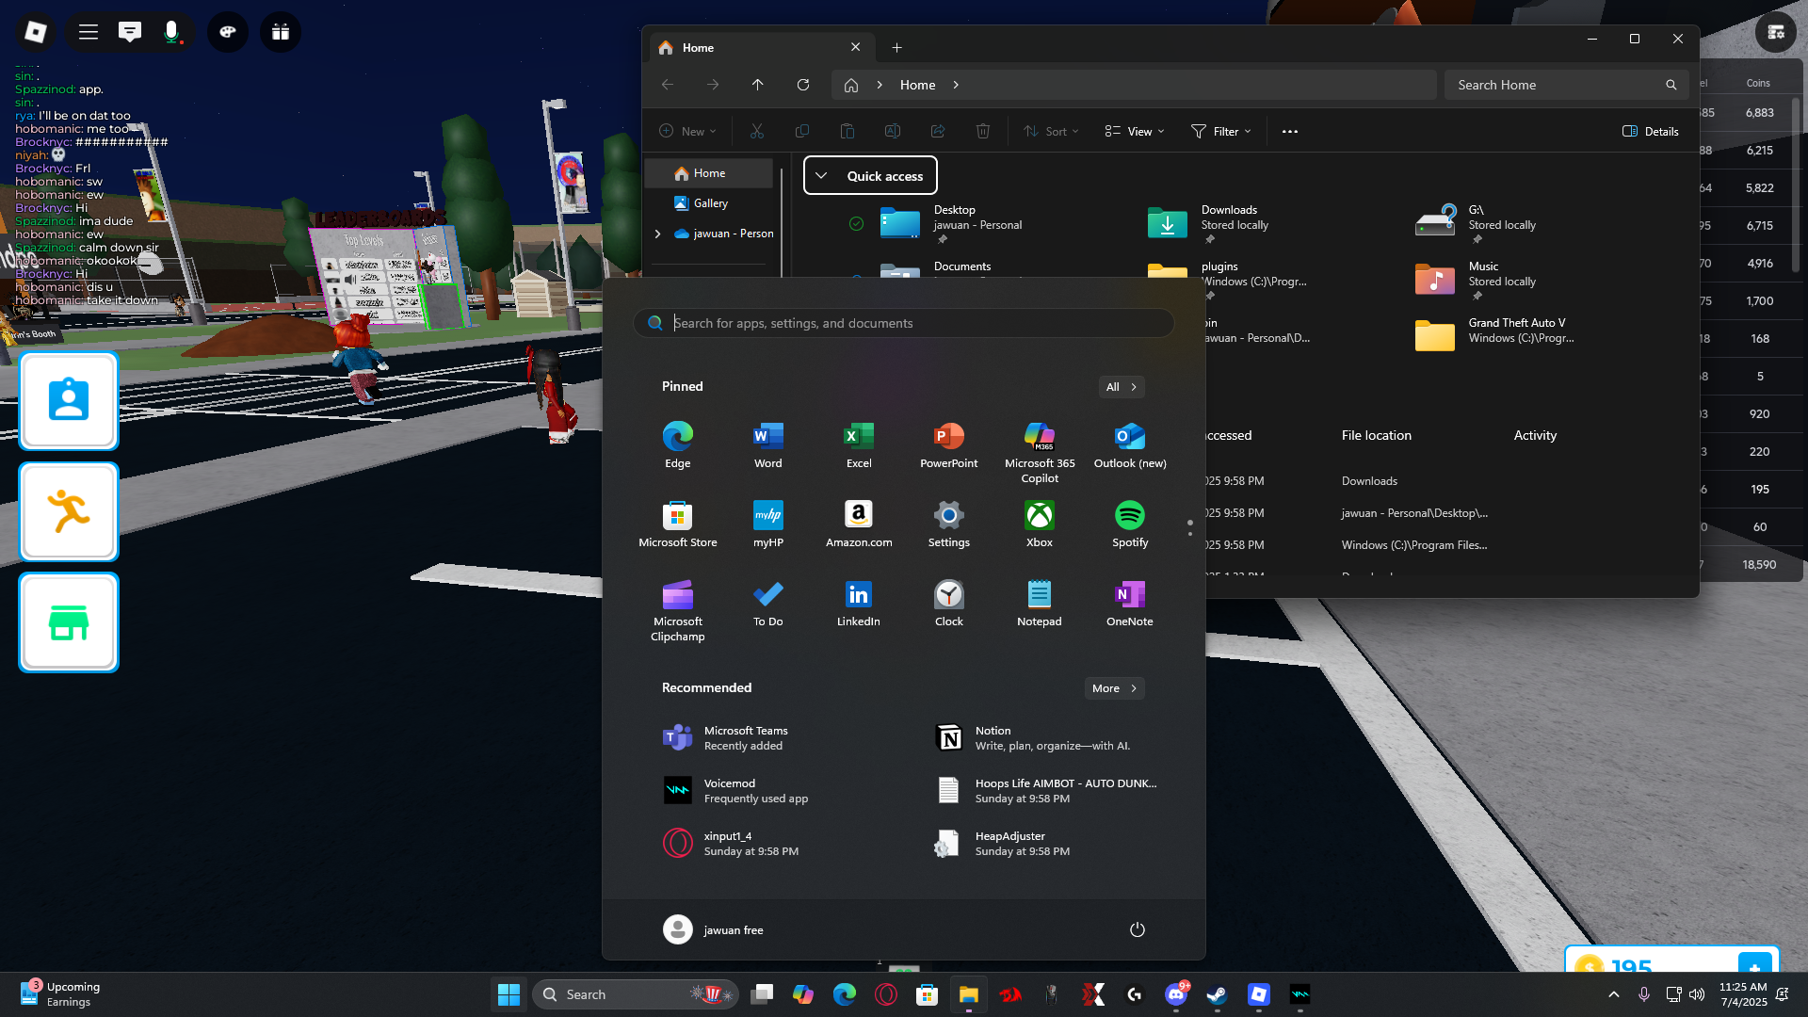Image resolution: width=1808 pixels, height=1017 pixels.
Task: Open Discord from the taskbar
Action: tap(1175, 994)
